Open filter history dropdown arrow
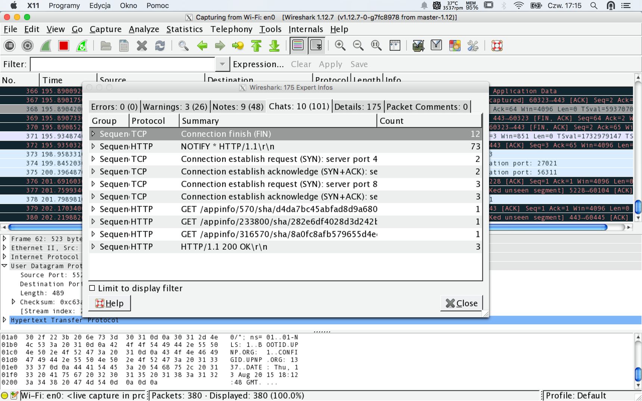 (222, 64)
